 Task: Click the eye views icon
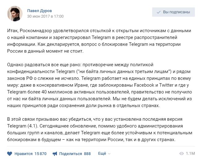[182, 154]
